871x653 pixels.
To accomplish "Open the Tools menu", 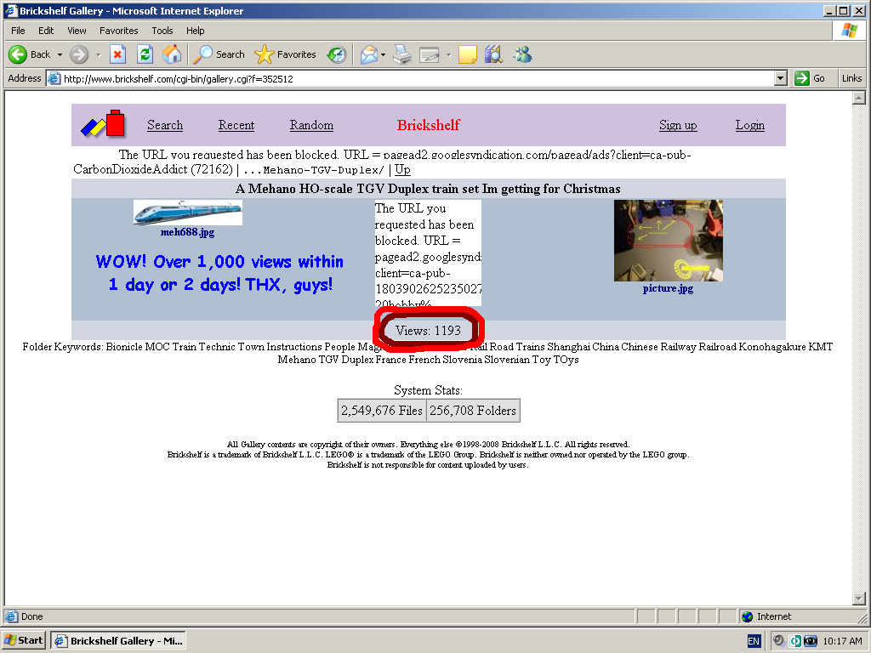I will coord(162,31).
